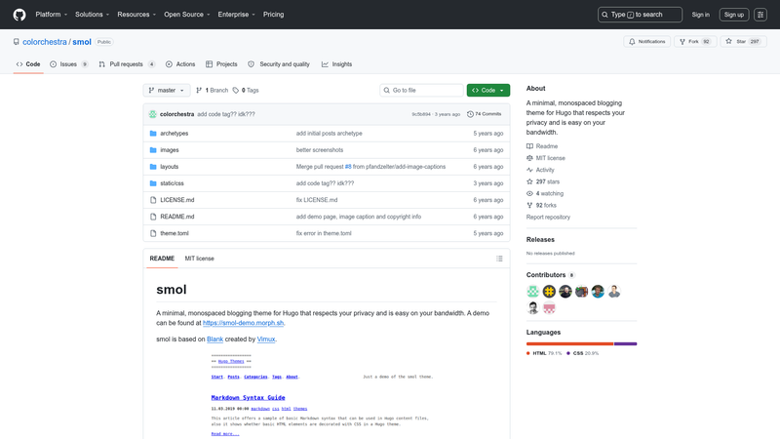Screen dimensions: 780x439
Task: Select the Code tab
Action: [x=28, y=64]
